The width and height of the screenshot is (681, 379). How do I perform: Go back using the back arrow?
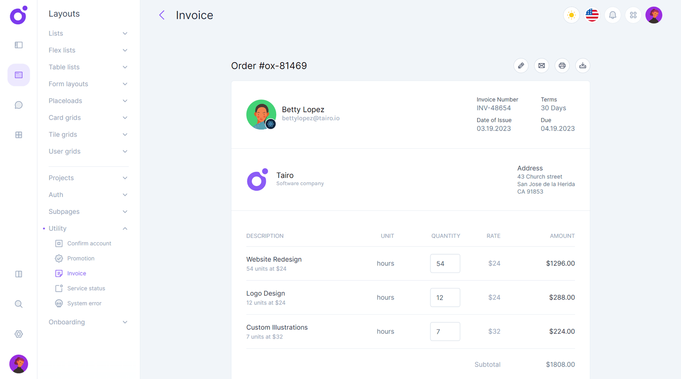click(161, 15)
